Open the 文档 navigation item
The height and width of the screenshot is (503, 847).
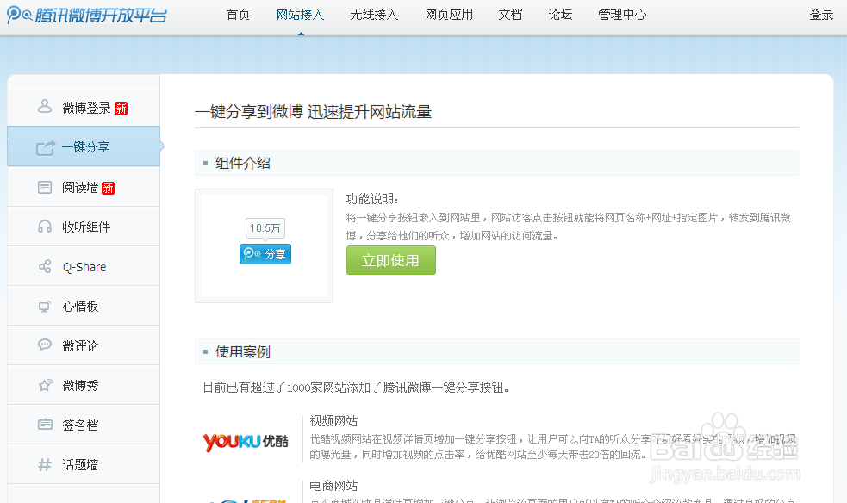[510, 15]
